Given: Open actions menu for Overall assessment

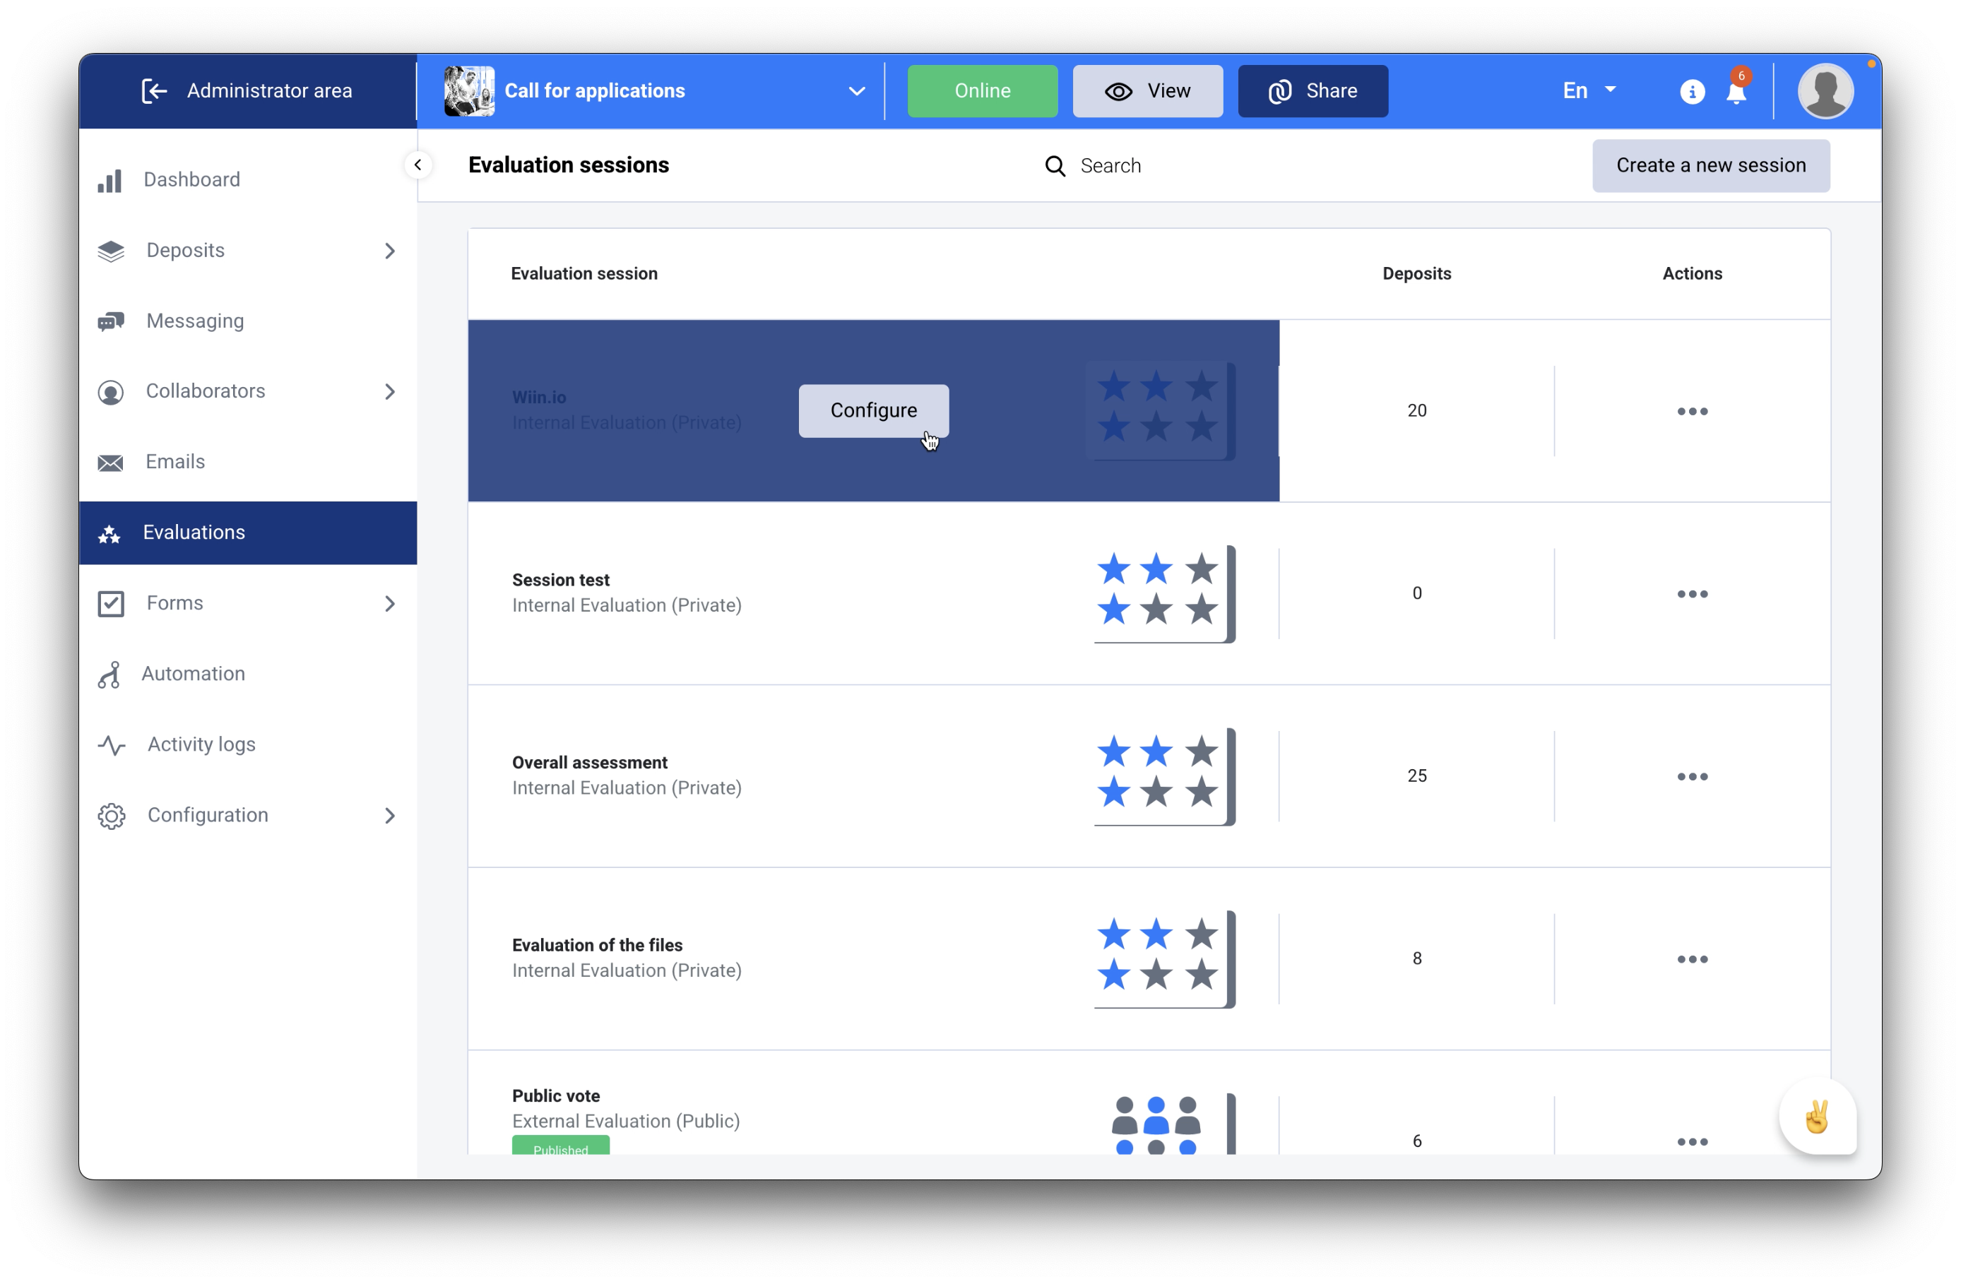Looking at the screenshot, I should (1692, 777).
